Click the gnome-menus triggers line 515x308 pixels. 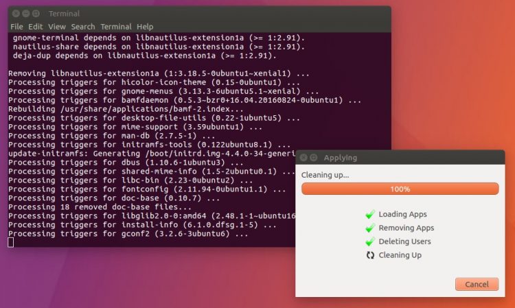point(163,91)
